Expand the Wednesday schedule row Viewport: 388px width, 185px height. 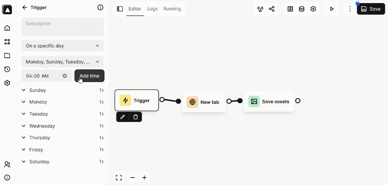point(24,126)
